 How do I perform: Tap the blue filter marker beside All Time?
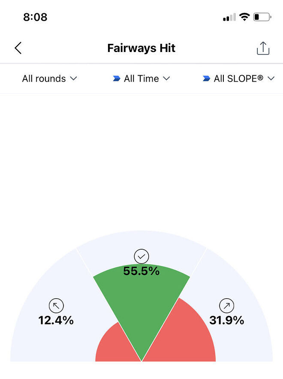tap(117, 78)
